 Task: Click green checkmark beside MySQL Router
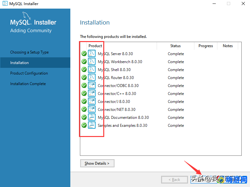[84, 77]
